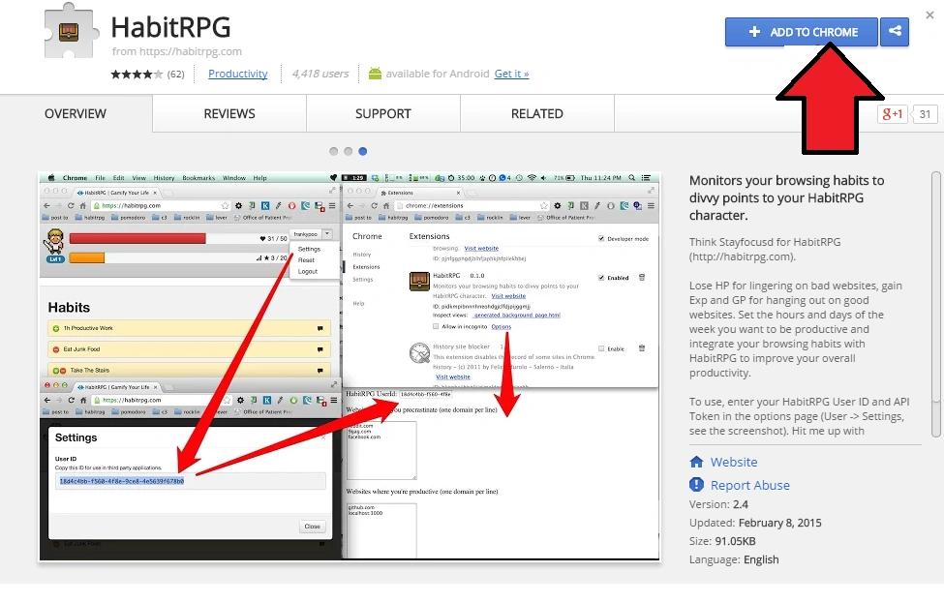Click the 31 count beside +1
This screenshot has height=603, width=944.
925,114
